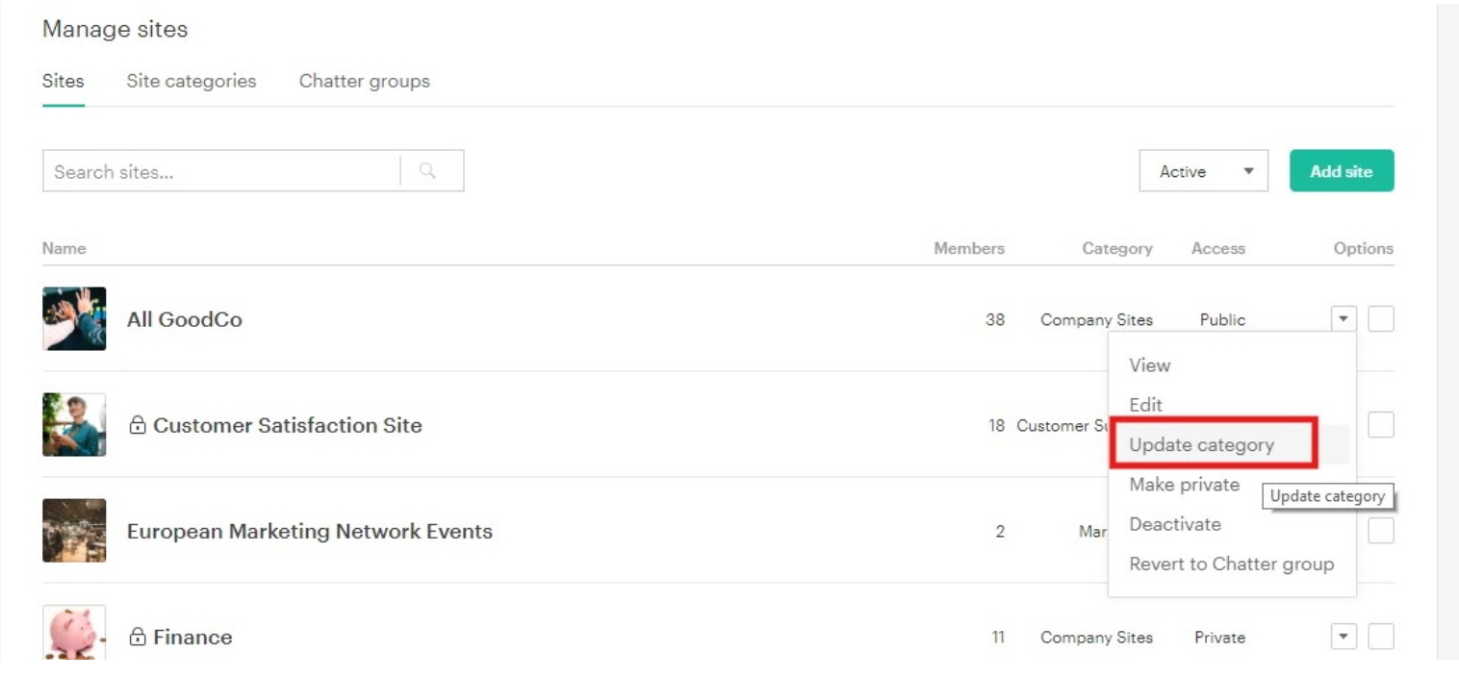Click the Customer Satisfaction Site thumbnail image
Viewport: 1459px width, 677px height.
point(74,424)
